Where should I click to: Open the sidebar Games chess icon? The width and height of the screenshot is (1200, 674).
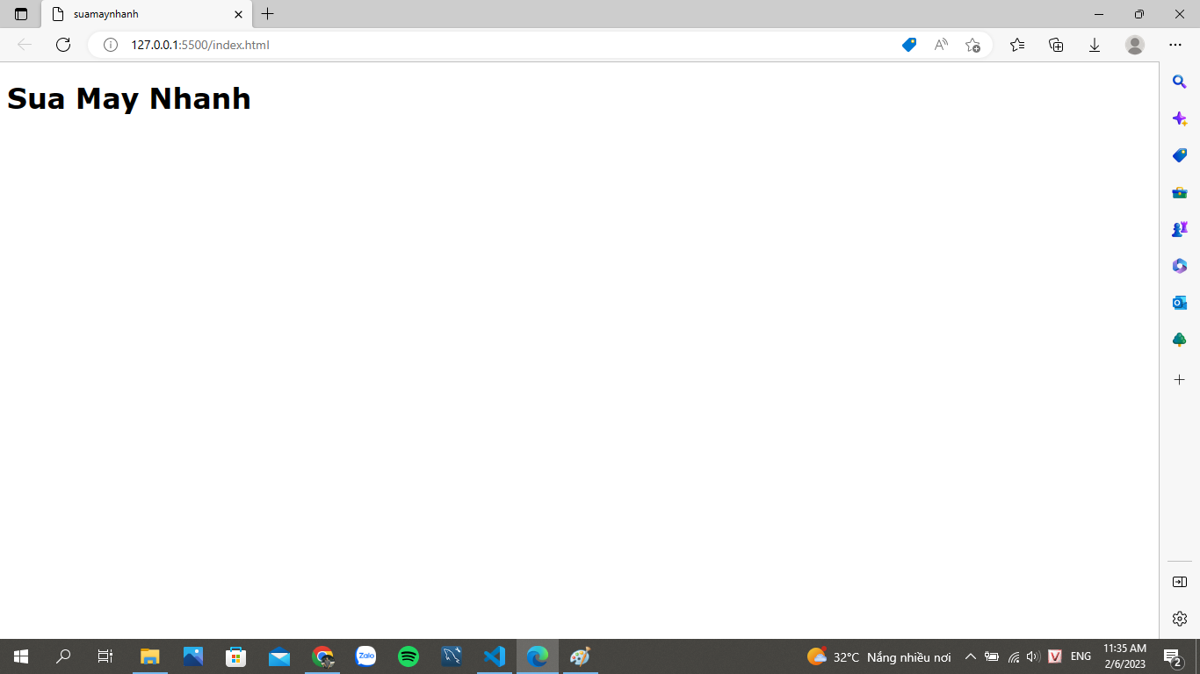coord(1180,229)
